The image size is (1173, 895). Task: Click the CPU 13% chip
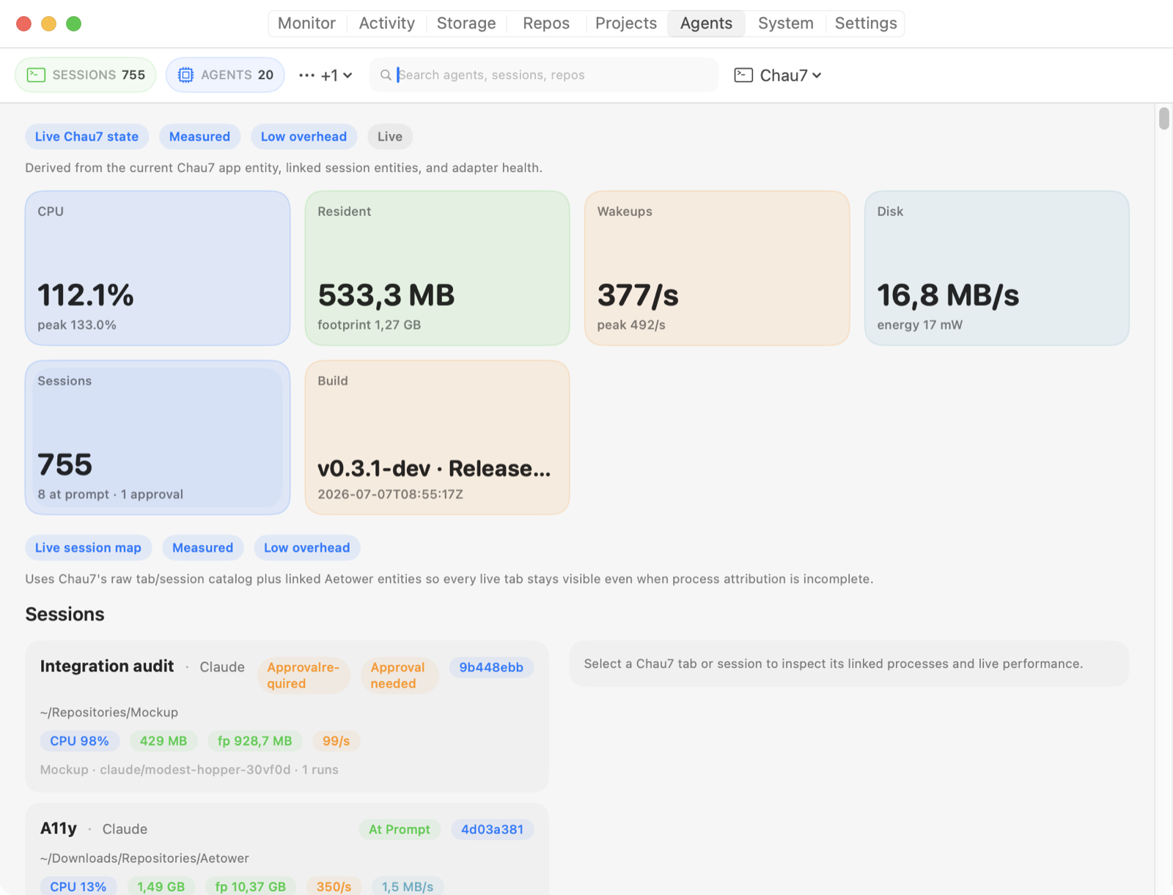[x=78, y=886]
